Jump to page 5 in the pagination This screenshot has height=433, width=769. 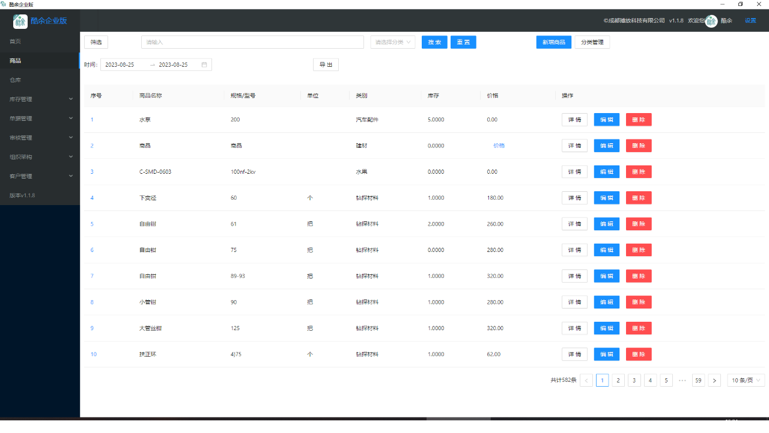pyautogui.click(x=666, y=380)
